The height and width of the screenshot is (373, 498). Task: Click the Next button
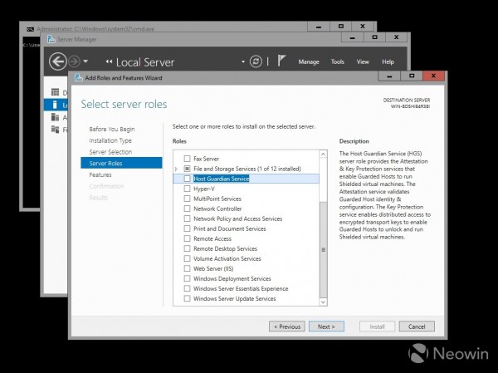(326, 326)
